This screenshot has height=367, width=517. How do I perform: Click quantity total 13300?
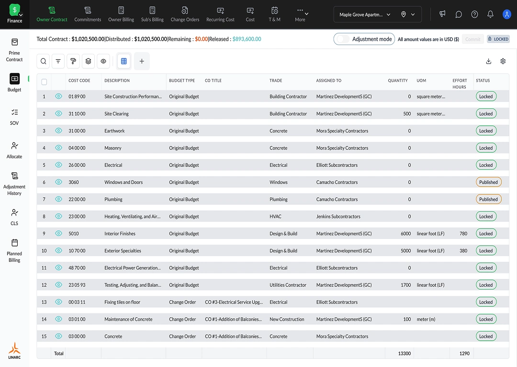(404, 354)
